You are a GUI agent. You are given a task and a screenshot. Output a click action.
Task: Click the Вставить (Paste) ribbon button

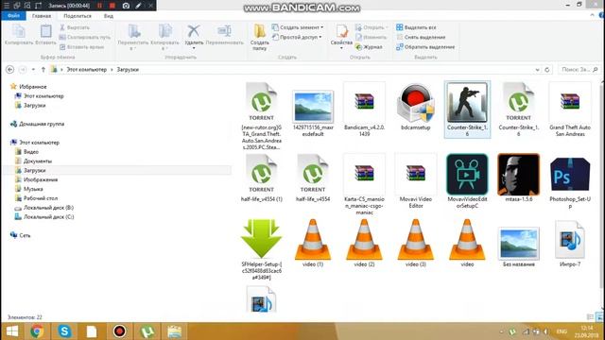[x=46, y=35]
